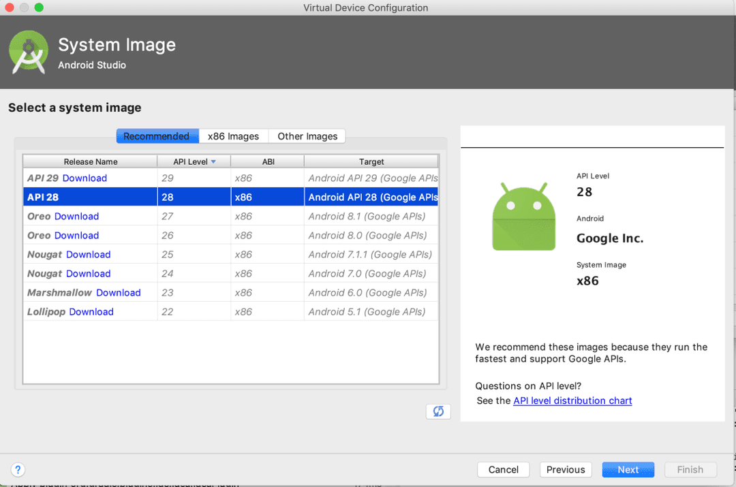Click the Android Studio logo icon
This screenshot has width=736, height=487.
click(29, 52)
